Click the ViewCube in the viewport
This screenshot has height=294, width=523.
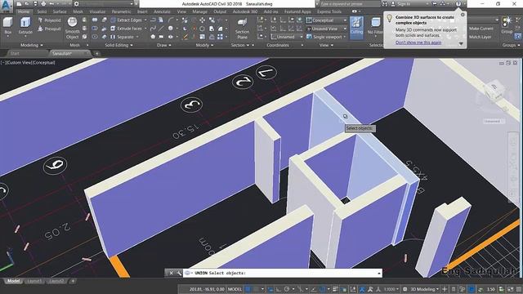pos(494,91)
